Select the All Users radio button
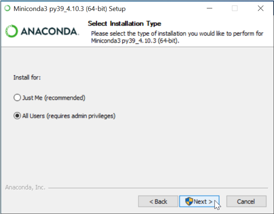Viewport: 274px width, 214px height. 17,116
